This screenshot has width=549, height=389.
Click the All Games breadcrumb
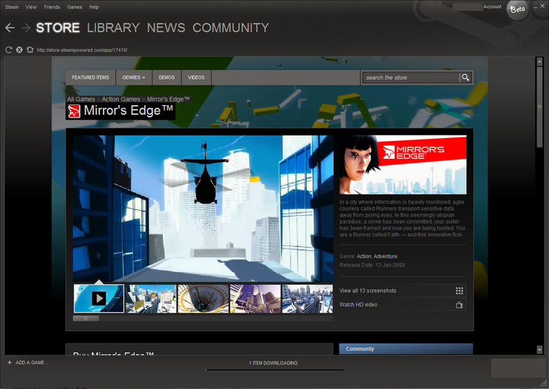tap(81, 99)
